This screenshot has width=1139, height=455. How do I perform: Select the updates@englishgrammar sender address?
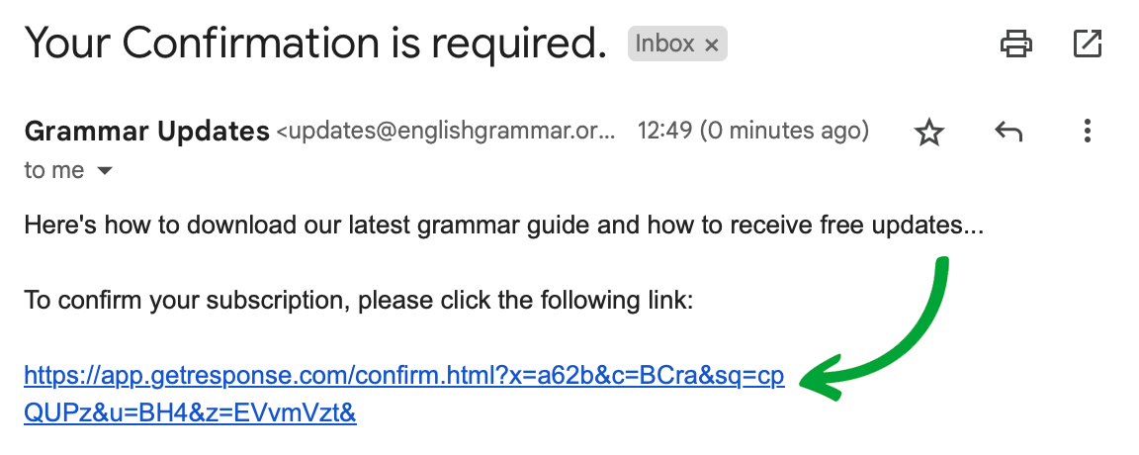point(445,132)
